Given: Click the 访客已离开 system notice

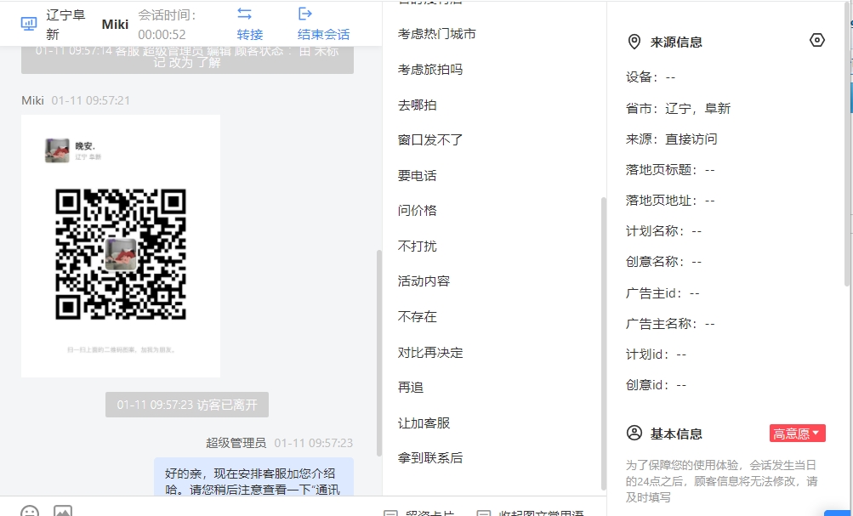Looking at the screenshot, I should pos(187,405).
